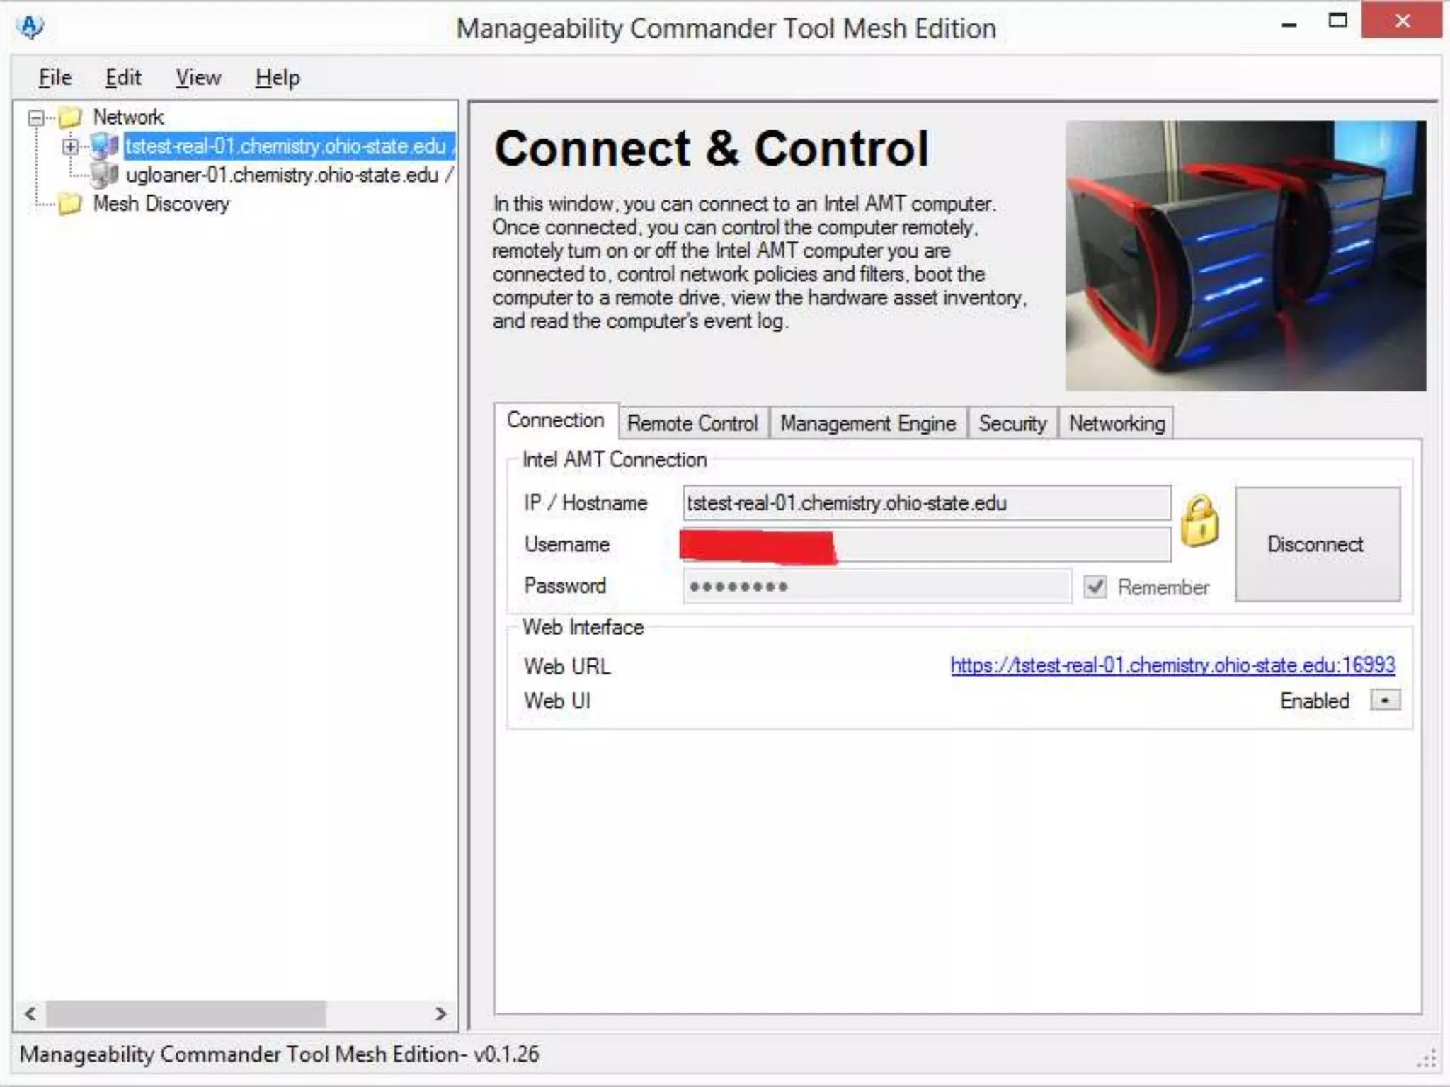Open the Edit menu
Image resolution: width=1450 pixels, height=1087 pixels.
click(x=123, y=77)
